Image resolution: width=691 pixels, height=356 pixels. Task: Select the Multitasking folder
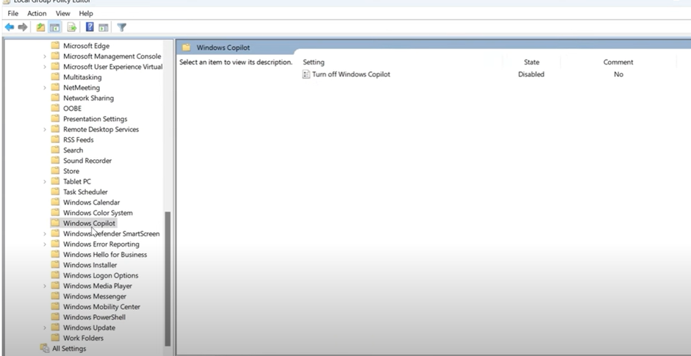[82, 77]
